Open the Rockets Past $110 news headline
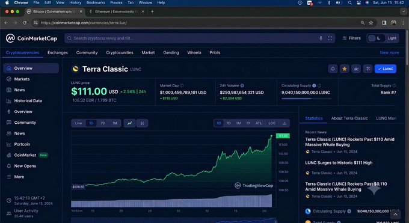Viewport: 409px width, 223px height. pos(349,142)
